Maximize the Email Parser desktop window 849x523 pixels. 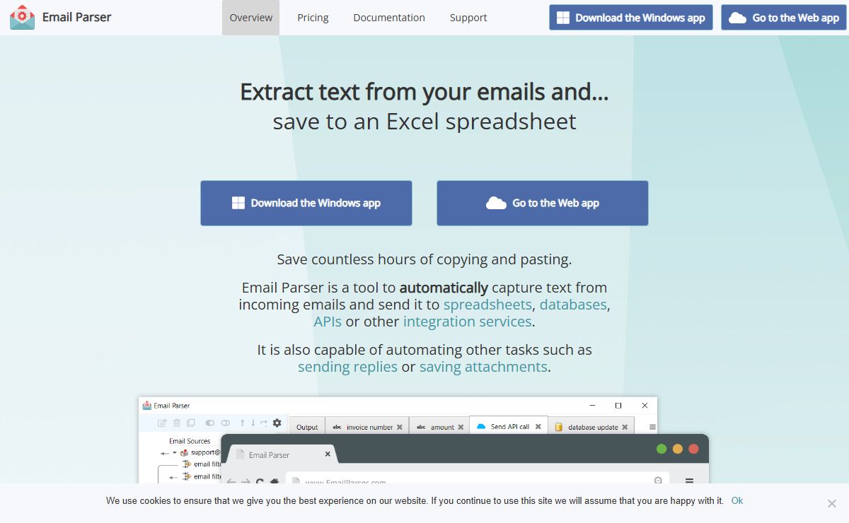tap(618, 406)
